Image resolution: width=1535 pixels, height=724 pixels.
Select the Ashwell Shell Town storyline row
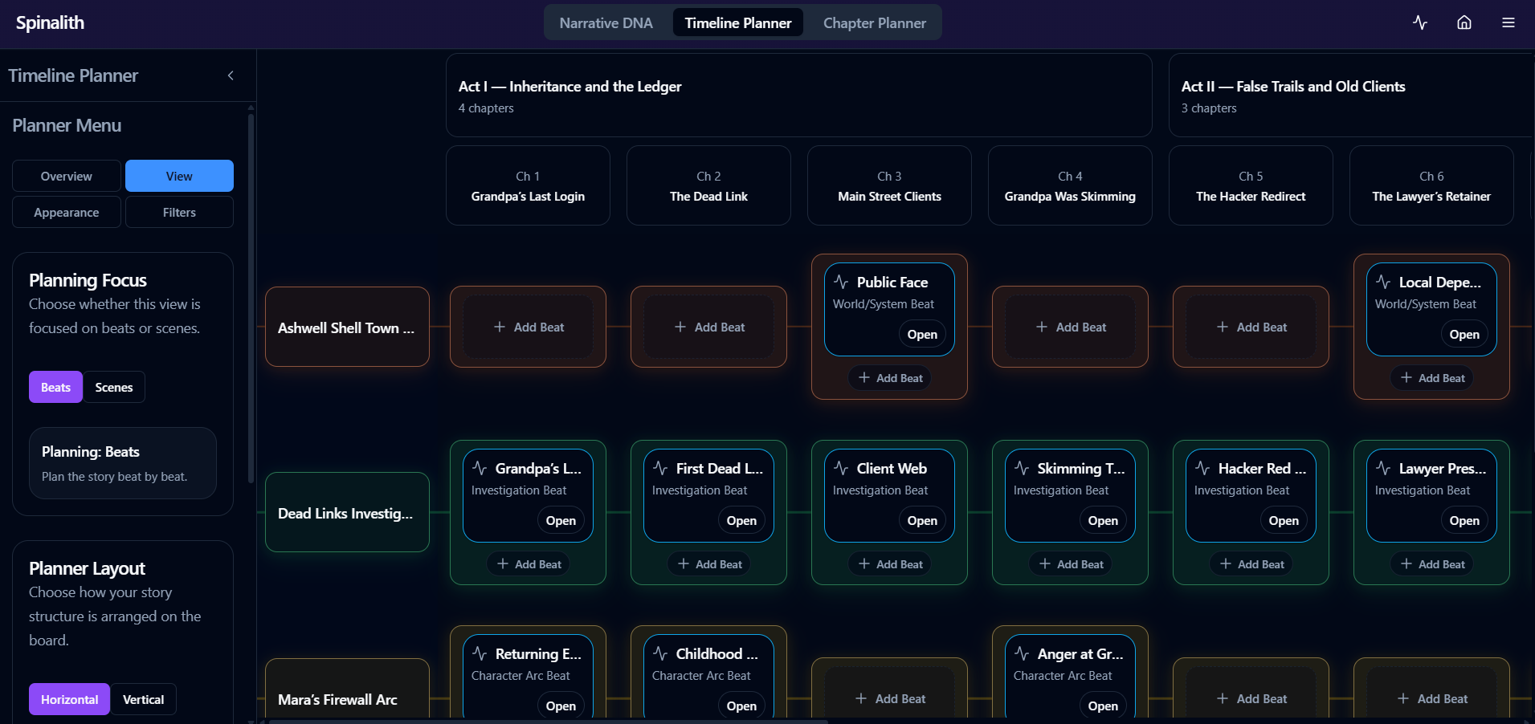[347, 327]
